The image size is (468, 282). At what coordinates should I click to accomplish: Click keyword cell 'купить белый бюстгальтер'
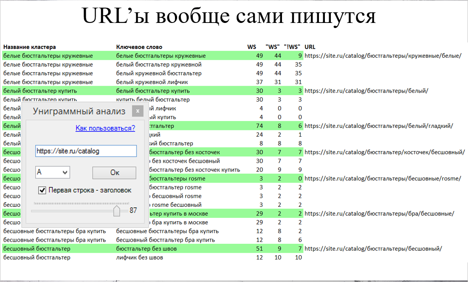pos(153,99)
